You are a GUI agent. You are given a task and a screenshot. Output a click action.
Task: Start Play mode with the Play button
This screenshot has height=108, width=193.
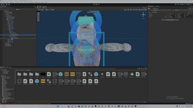[x=94, y=4]
